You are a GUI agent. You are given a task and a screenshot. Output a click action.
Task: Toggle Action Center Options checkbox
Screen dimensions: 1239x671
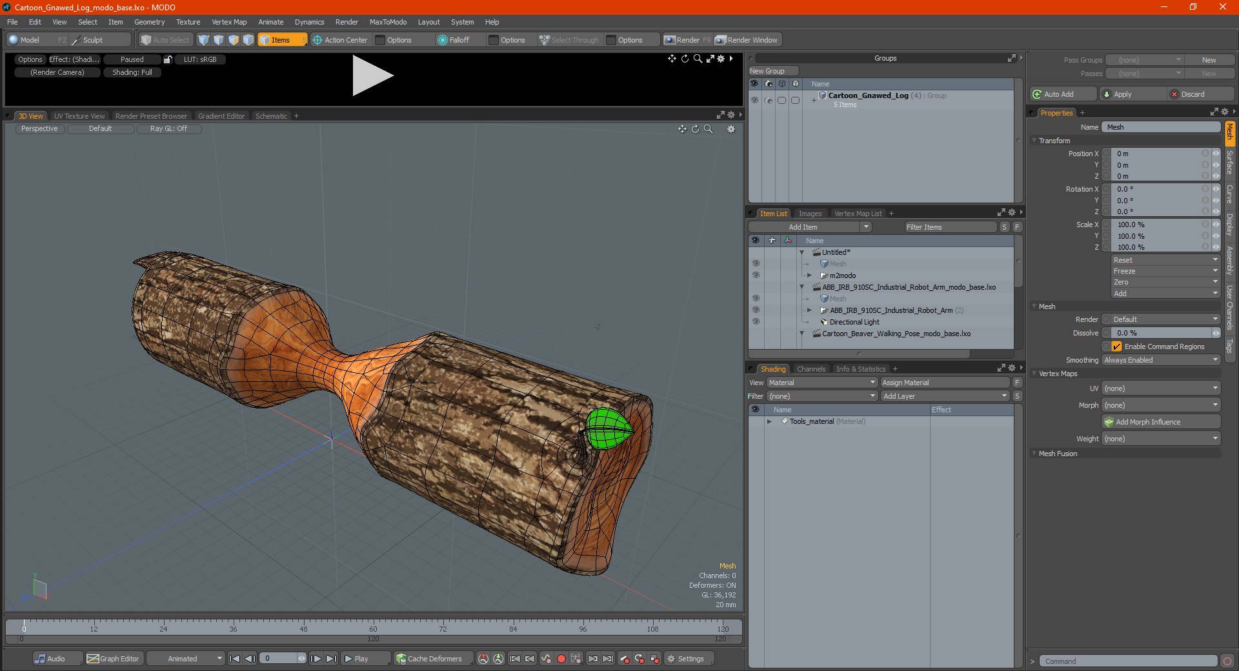pos(380,40)
